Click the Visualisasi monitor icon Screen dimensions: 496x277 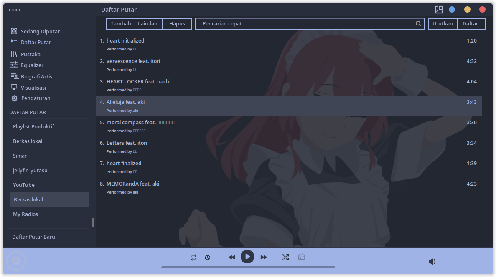coord(14,88)
